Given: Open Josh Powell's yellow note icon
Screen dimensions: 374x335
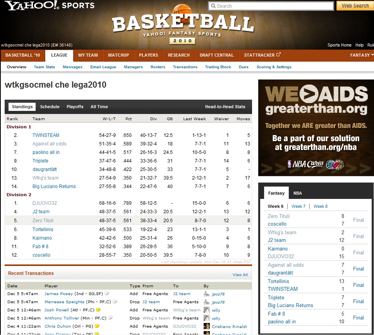Looking at the screenshot, I should click(x=98, y=310).
